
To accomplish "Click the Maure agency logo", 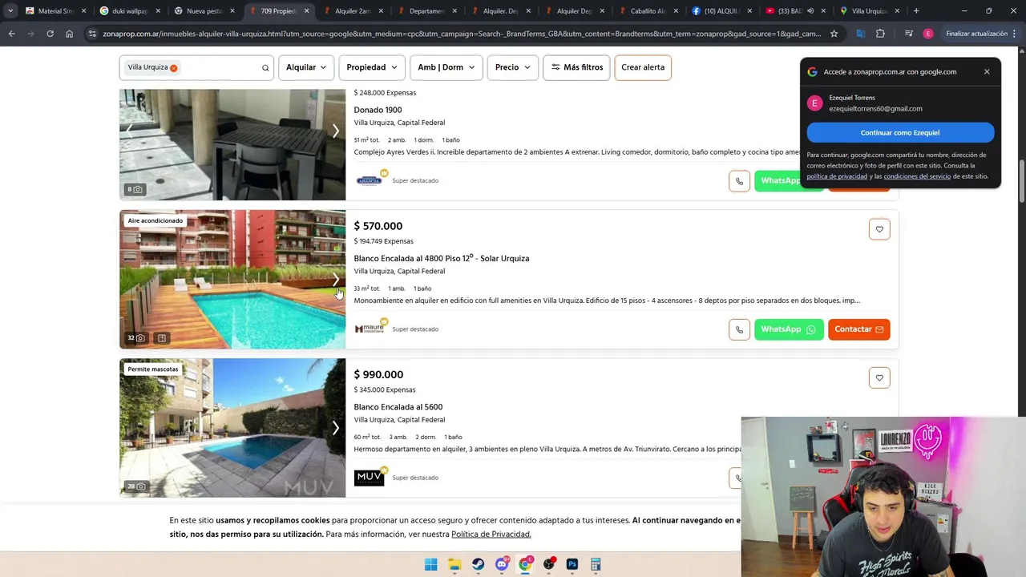I will (x=370, y=329).
